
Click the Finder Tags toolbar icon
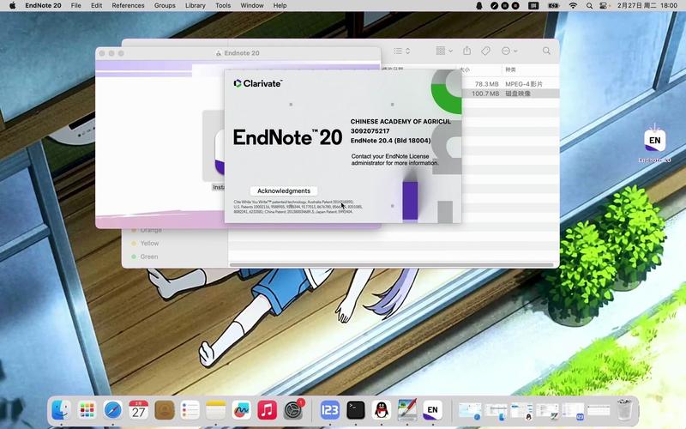point(485,51)
